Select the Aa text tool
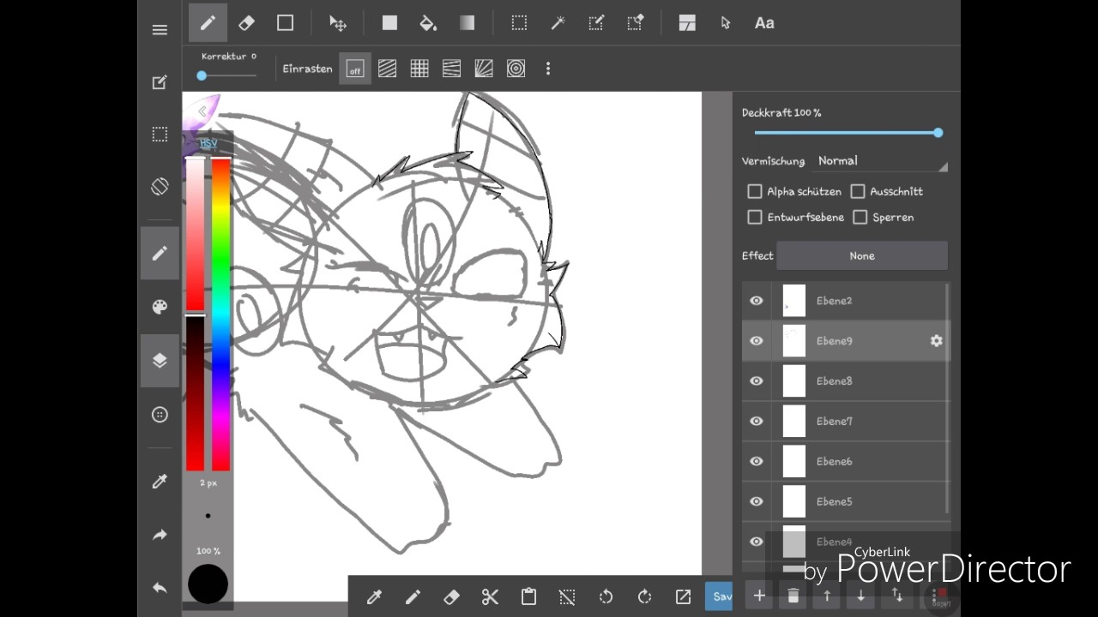The height and width of the screenshot is (617, 1098). pos(764,23)
